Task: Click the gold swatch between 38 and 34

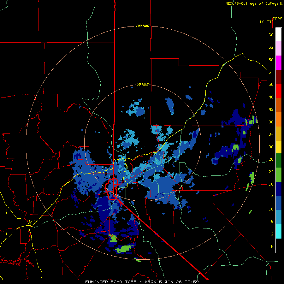Action: pyautogui.click(x=279, y=133)
